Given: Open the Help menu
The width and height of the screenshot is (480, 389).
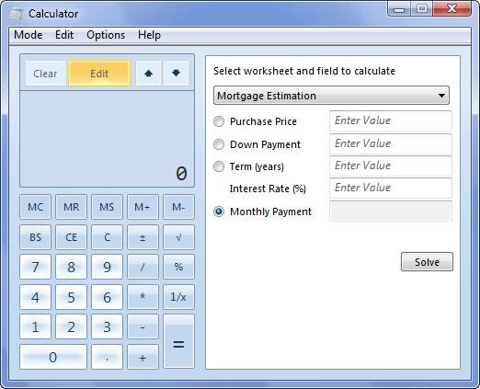Looking at the screenshot, I should point(149,35).
